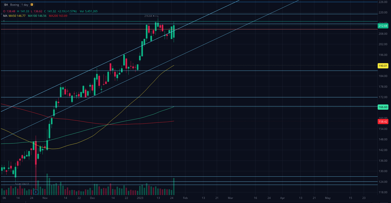Select the MA200 163.89 legend entry
This screenshot has width=391, height=203.
[x=58, y=16]
